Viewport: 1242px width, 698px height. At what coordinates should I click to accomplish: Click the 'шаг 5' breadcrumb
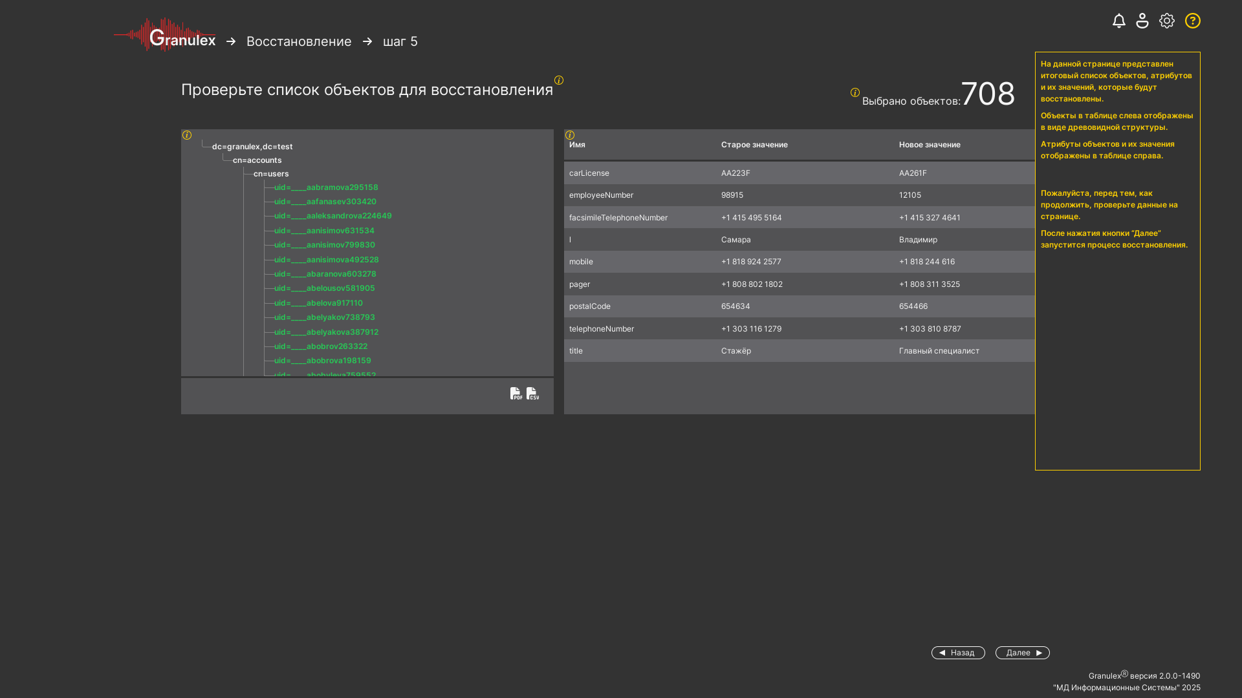400,41
